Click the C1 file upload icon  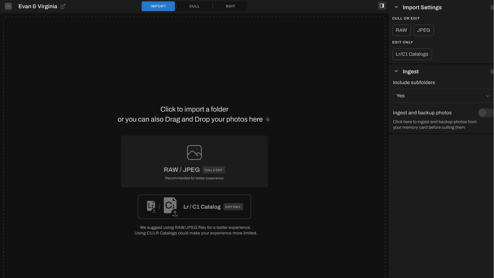coord(170,206)
